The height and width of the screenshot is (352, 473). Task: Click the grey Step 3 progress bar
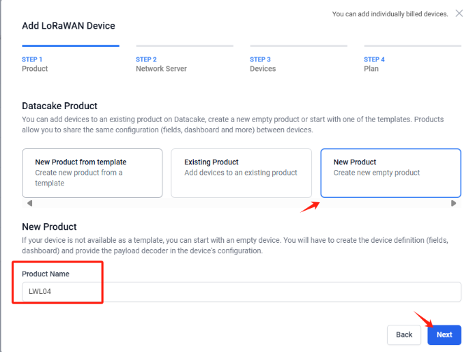point(299,46)
